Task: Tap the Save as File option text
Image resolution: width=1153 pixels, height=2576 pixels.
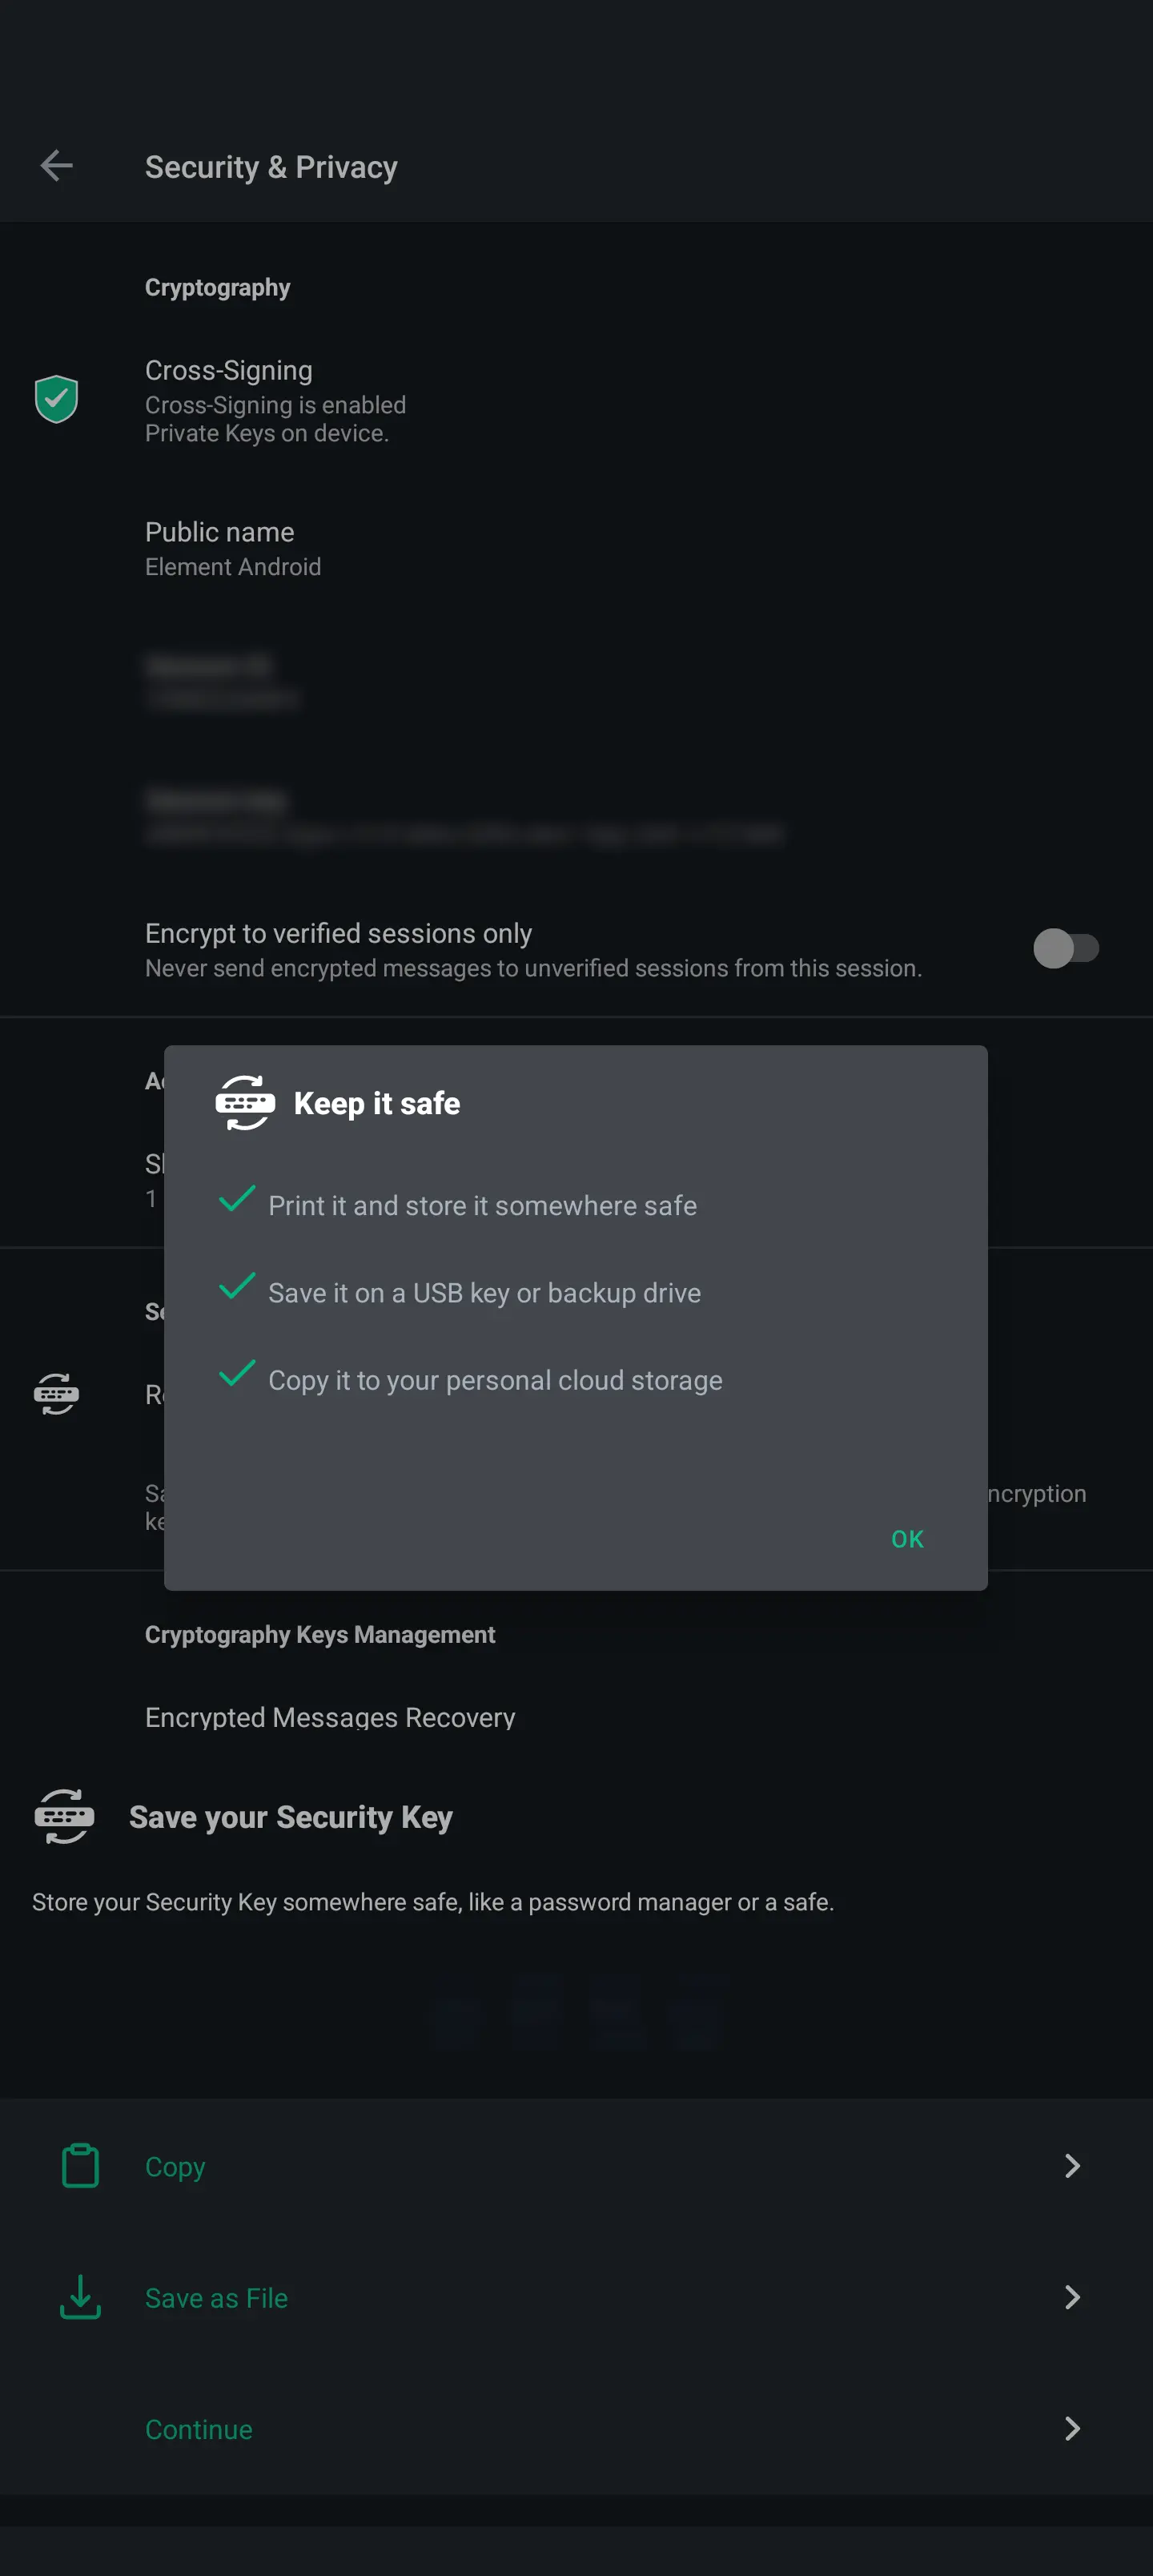Action: click(x=216, y=2298)
